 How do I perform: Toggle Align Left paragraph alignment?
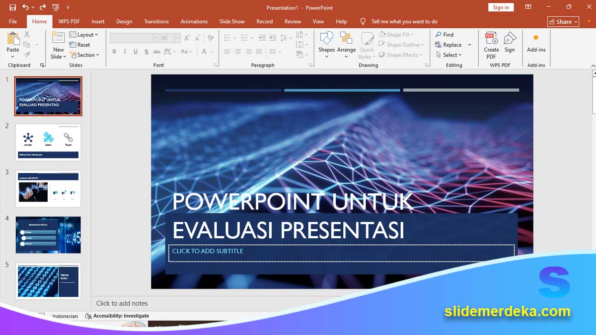point(227,52)
